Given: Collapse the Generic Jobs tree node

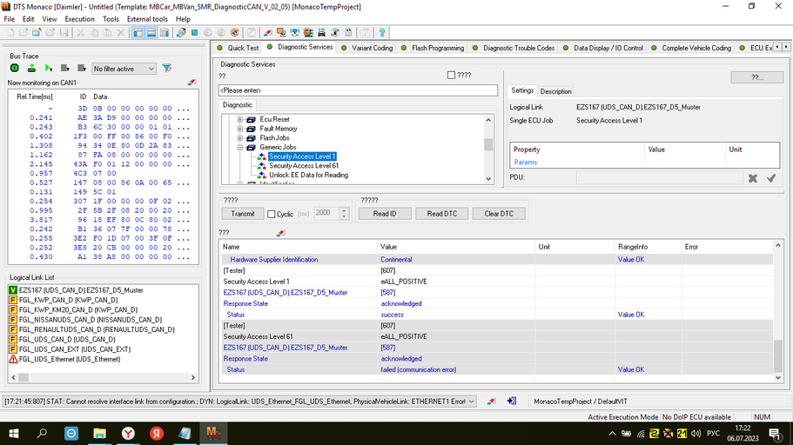Looking at the screenshot, I should click(x=240, y=148).
